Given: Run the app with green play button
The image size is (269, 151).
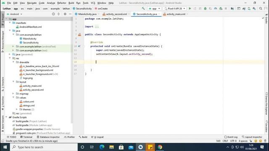Looking at the screenshot, I should click(x=190, y=8).
